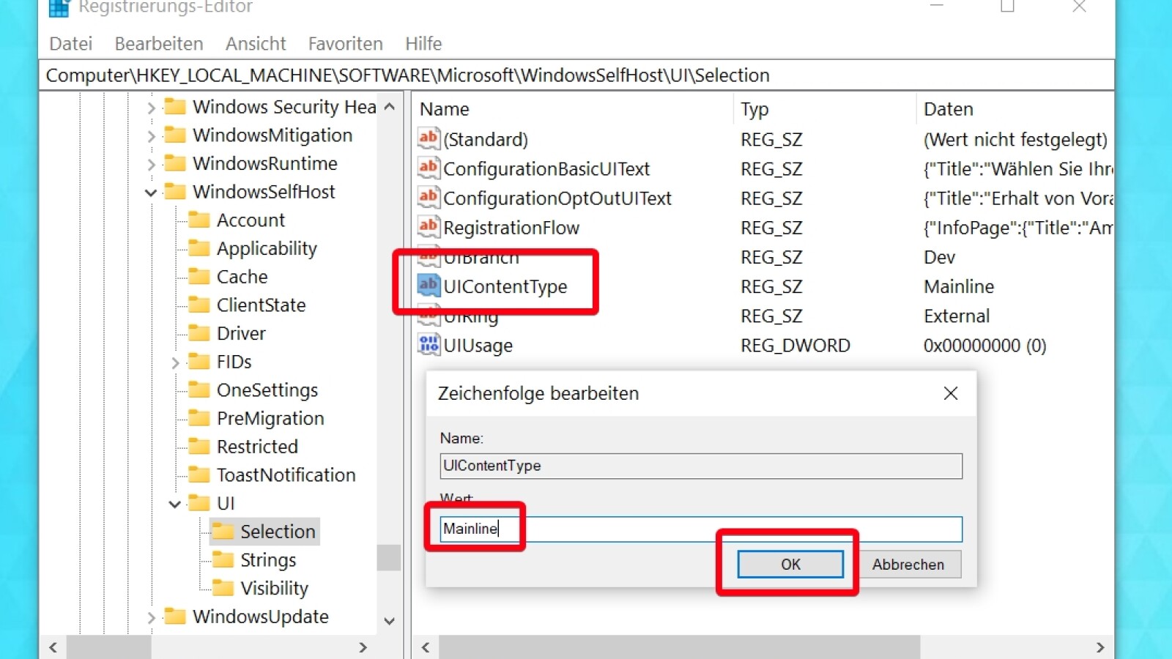Select the ClientState folder icon
Image resolution: width=1172 pixels, height=659 pixels.
tap(199, 305)
